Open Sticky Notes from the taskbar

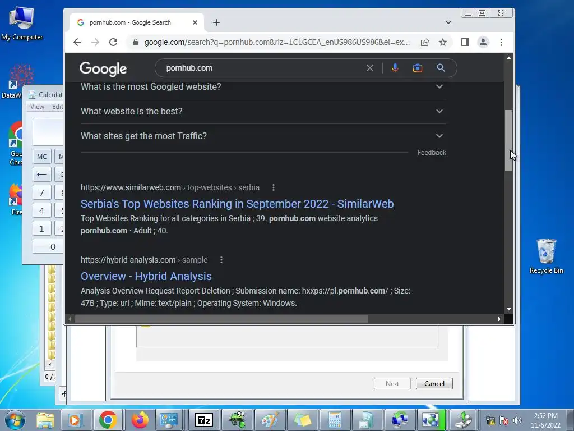pyautogui.click(x=302, y=420)
